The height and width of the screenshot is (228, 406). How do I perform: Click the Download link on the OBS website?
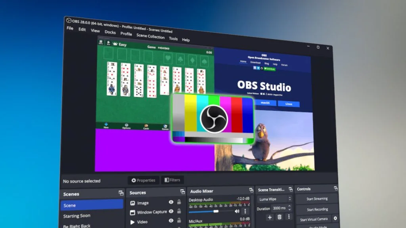[255, 62]
